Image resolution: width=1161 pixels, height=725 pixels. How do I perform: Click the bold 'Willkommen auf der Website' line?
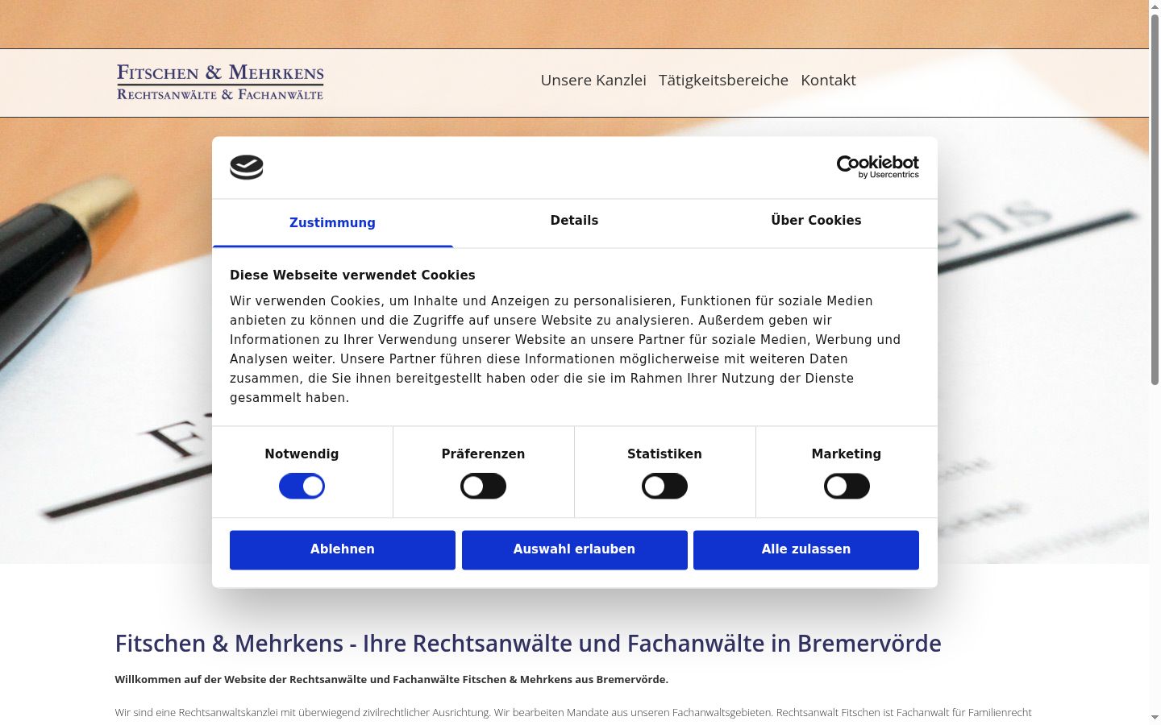tap(391, 680)
